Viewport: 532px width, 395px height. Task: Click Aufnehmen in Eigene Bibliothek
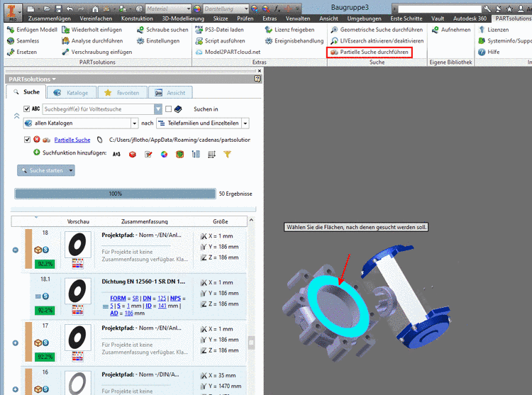(451, 30)
